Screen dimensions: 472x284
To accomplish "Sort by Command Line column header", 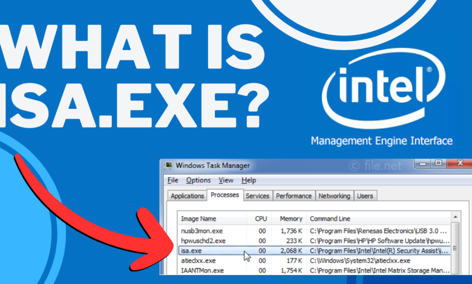I will coord(379,219).
